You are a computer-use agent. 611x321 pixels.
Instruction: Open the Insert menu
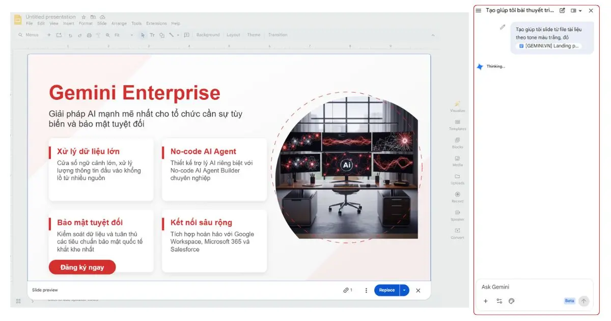click(x=69, y=23)
